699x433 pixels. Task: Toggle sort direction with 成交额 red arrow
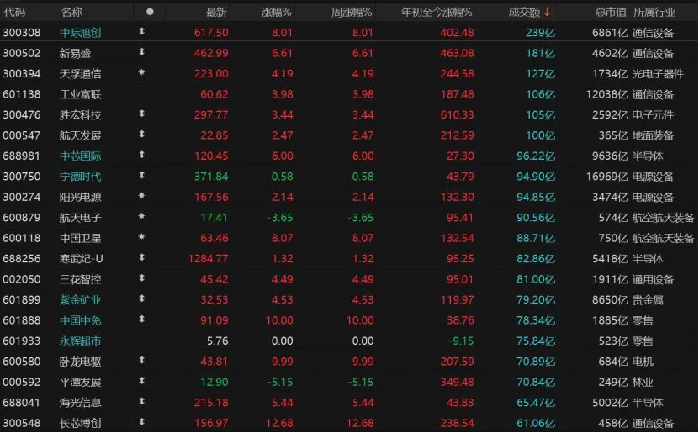coord(548,12)
